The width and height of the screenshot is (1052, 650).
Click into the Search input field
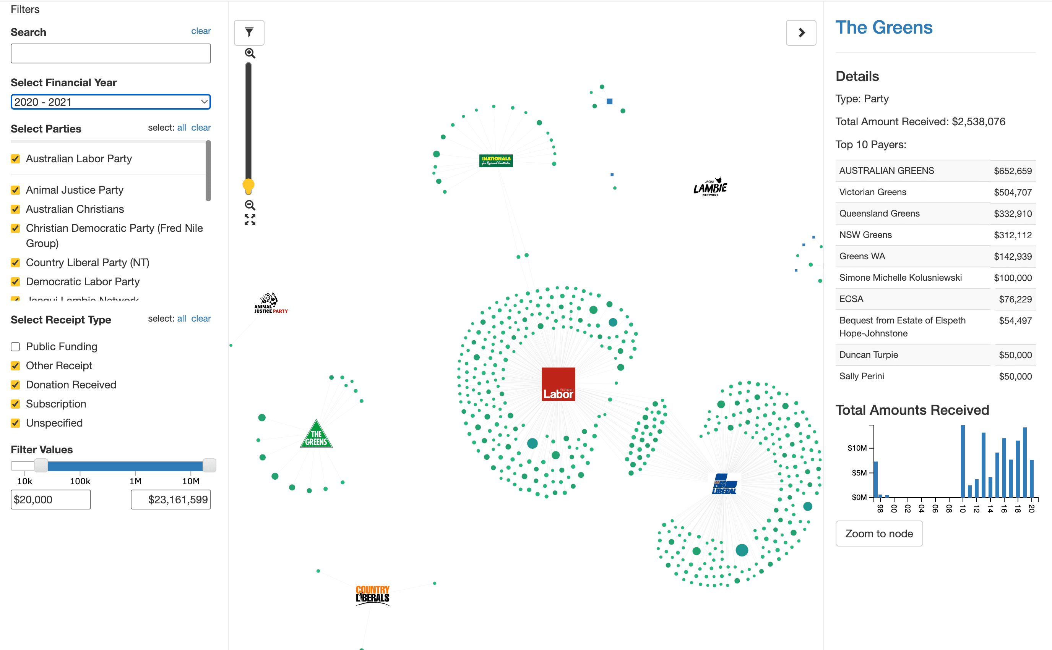(110, 53)
